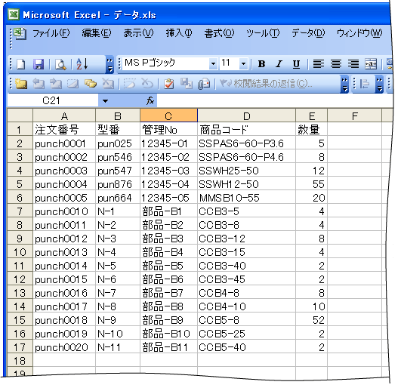Viewport: 401px width, 388px height.
Task: Click the fx insert function icon
Action: 150,100
